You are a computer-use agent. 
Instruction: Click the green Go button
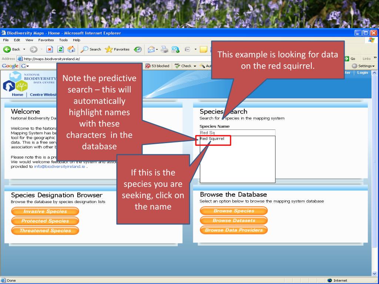tap(350, 59)
